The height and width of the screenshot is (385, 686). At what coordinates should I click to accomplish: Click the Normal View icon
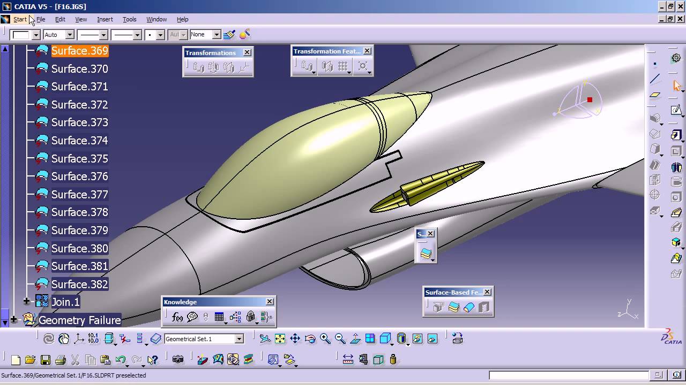tap(355, 338)
